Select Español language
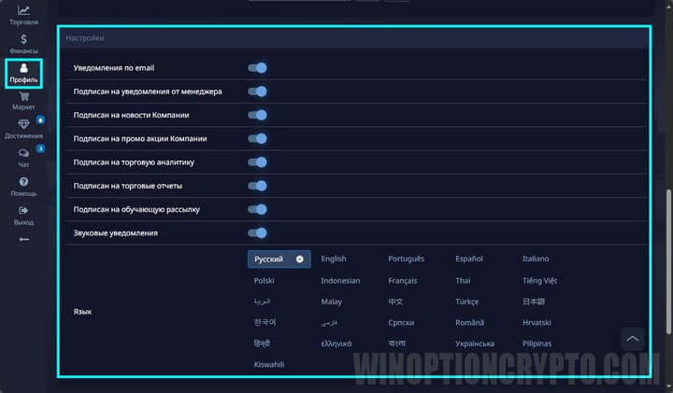This screenshot has width=673, height=393. tap(469, 259)
